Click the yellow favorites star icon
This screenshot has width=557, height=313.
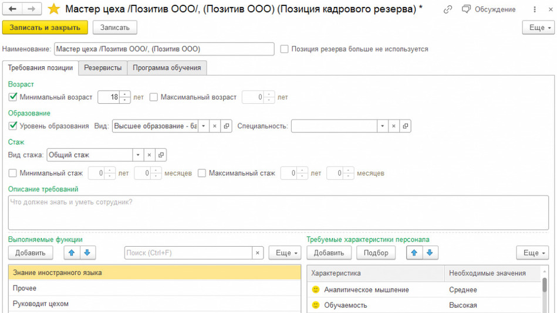coord(54,9)
